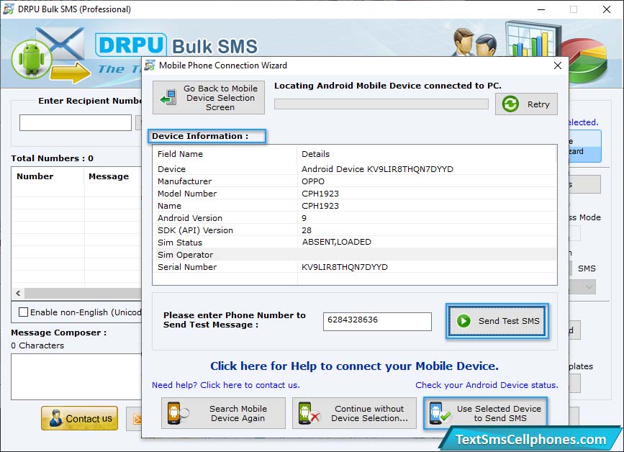Minimize the DRPU Bulk SMS window
The image size is (624, 452).
pyautogui.click(x=541, y=9)
